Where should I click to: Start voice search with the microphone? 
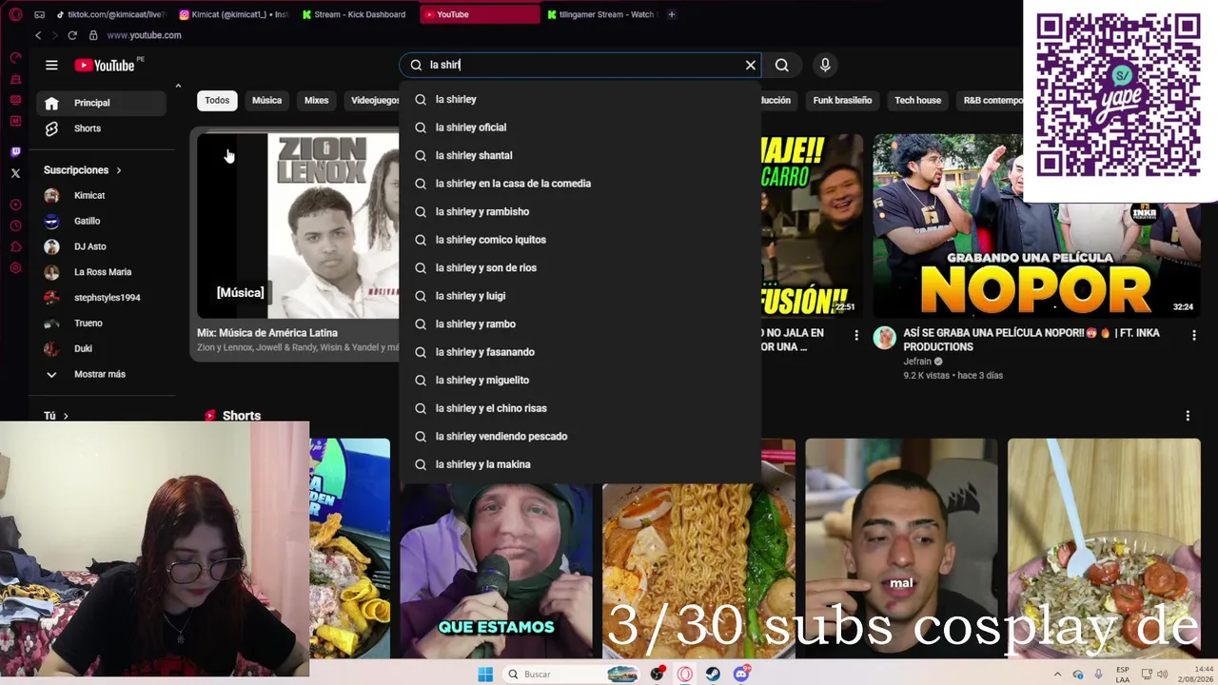(x=825, y=65)
